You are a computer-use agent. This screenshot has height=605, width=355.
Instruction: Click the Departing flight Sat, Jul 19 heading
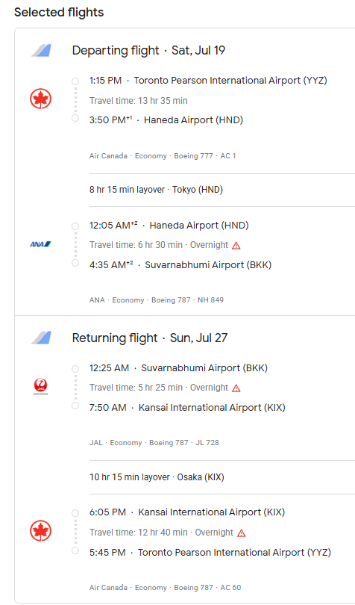(x=148, y=51)
